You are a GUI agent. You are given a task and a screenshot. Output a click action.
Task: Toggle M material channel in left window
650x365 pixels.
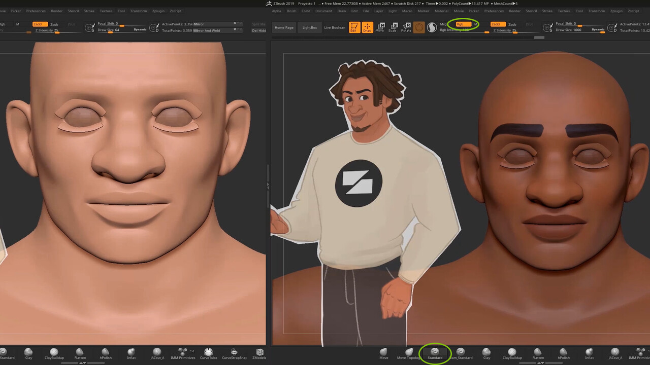tap(17, 24)
